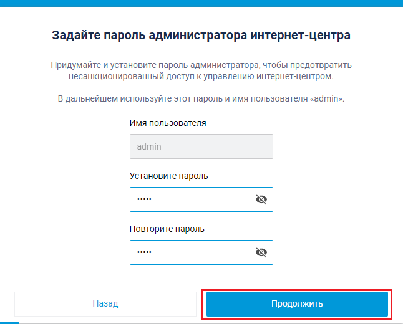Click the masked dots in first password field
This screenshot has height=324, width=403.
[x=144, y=199]
